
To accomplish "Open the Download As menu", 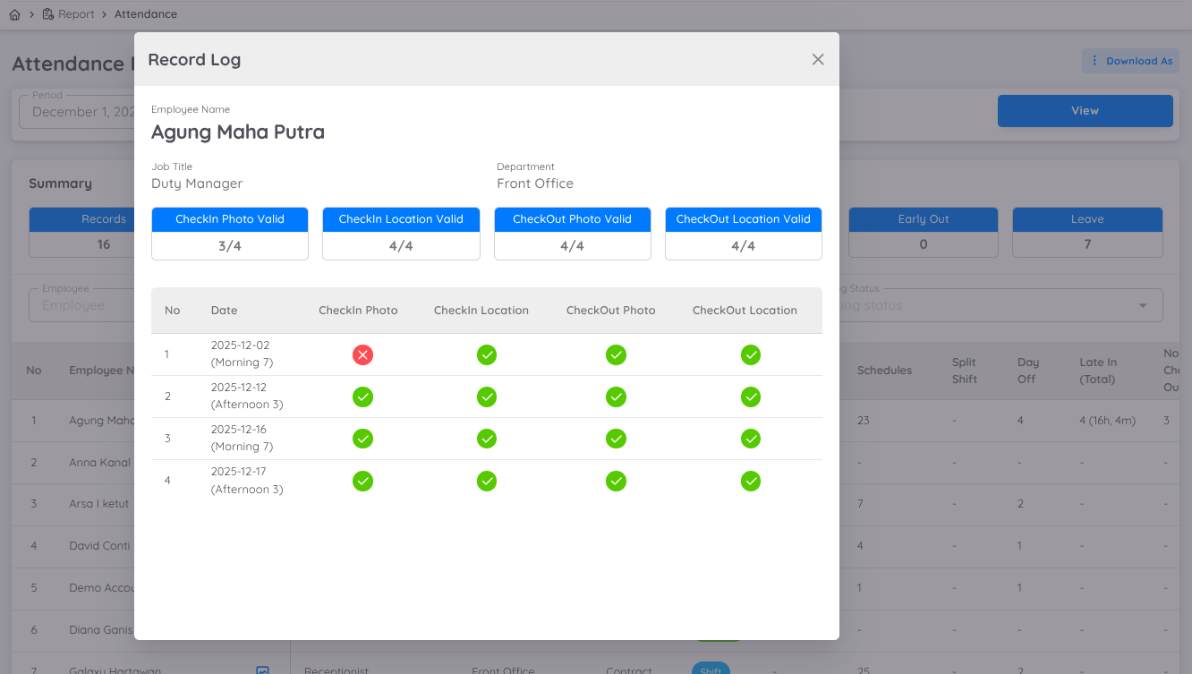I will click(1130, 61).
